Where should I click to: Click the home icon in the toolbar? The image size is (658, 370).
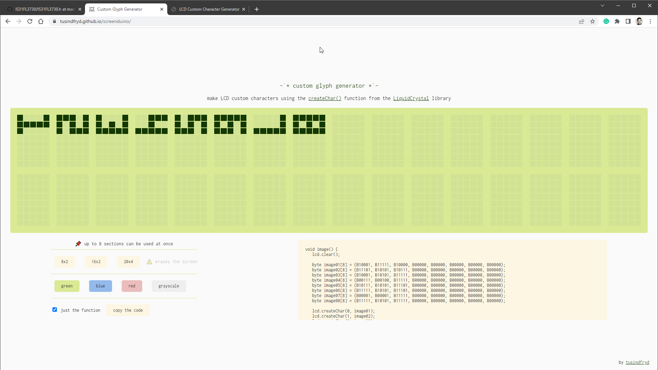click(41, 21)
